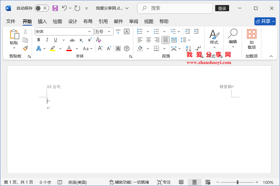Open the Phonetic Guide (wén) tool
The width and height of the screenshot is (280, 186).
click(x=118, y=31)
